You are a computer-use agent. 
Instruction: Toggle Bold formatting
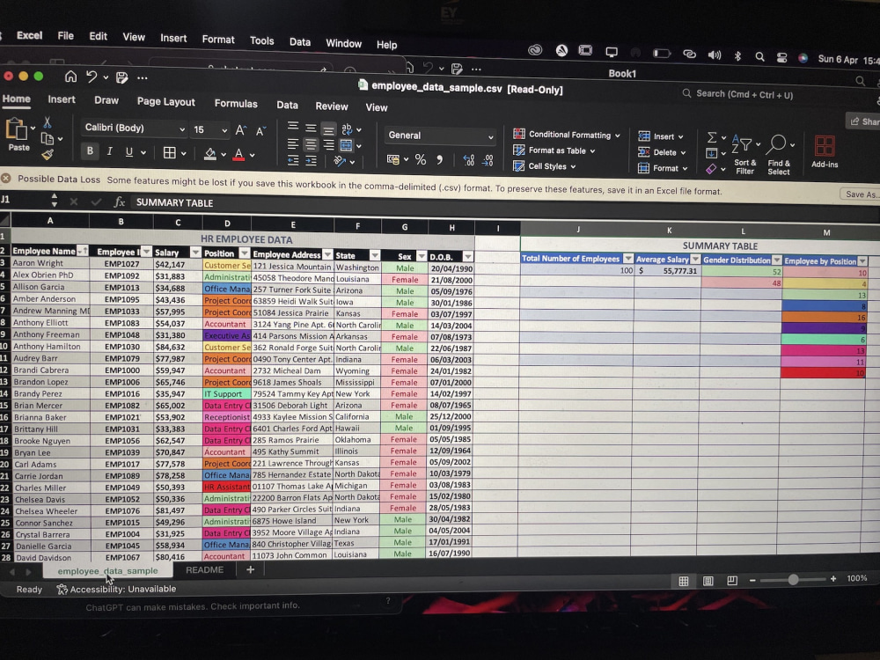pos(90,151)
